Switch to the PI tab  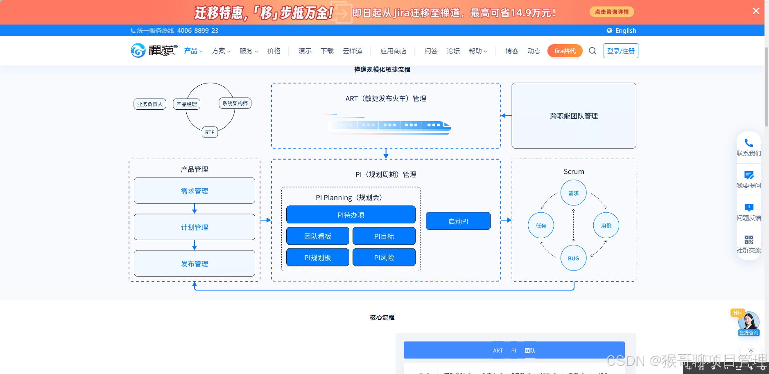(513, 351)
